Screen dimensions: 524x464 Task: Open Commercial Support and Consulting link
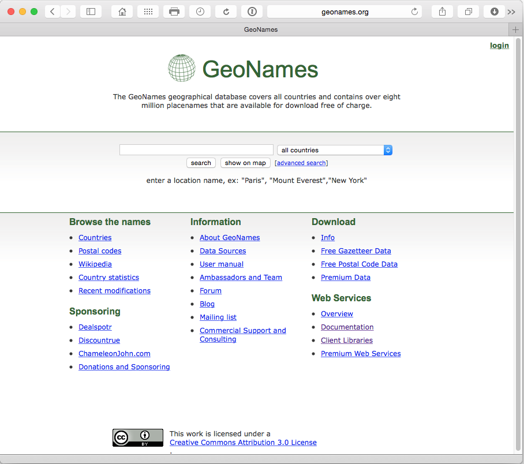tap(242, 335)
